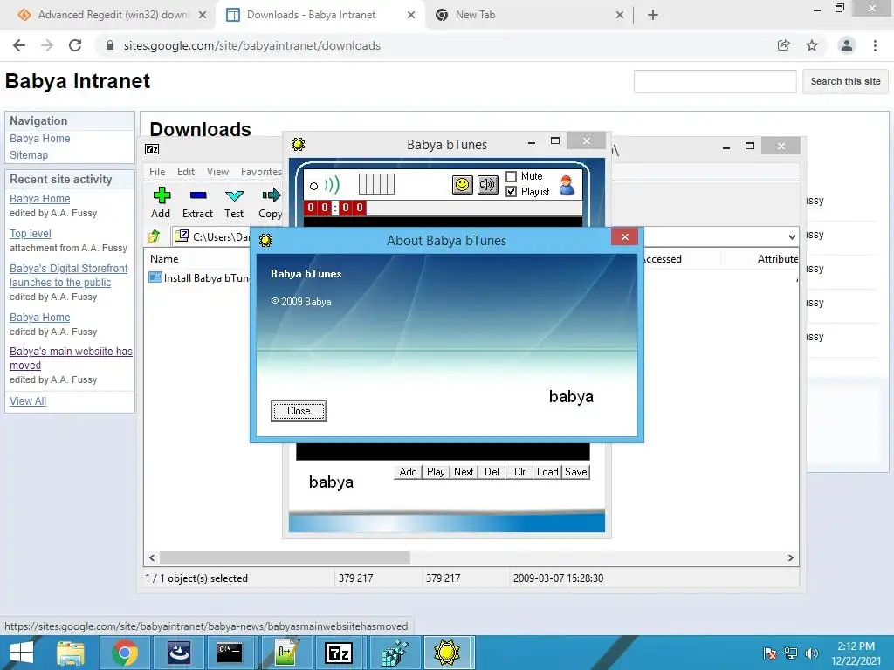Open the 7-Zip Favorites menu
The height and width of the screenshot is (670, 894).
coord(261,172)
